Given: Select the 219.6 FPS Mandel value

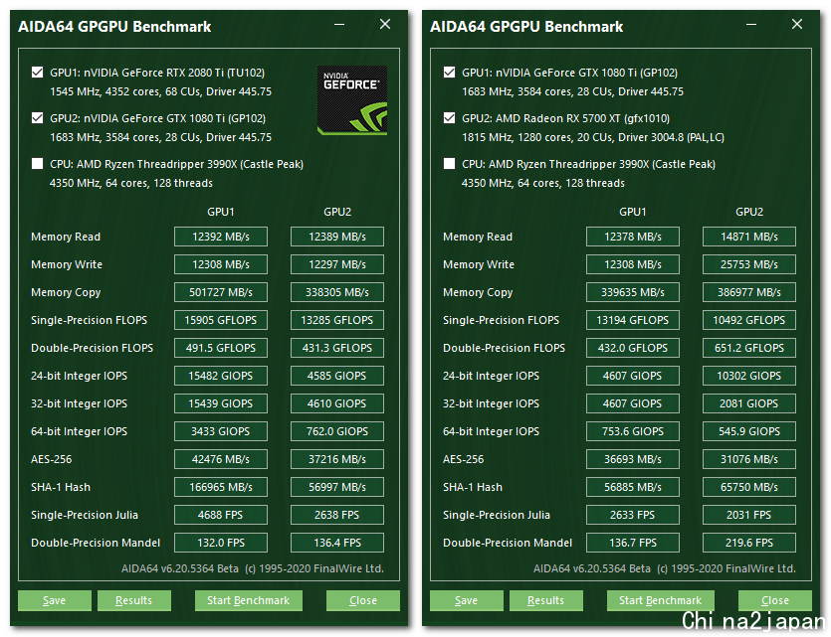Looking at the screenshot, I should (748, 543).
